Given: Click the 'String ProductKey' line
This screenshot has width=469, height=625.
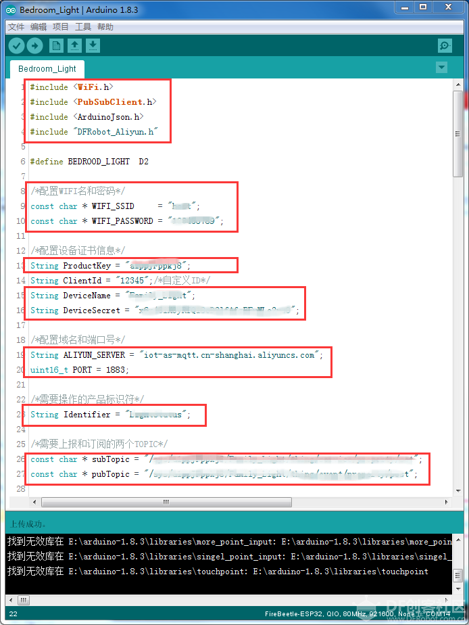Looking at the screenshot, I should click(110, 265).
